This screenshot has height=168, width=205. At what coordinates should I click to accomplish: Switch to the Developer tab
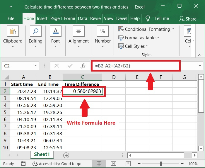pos(122,18)
